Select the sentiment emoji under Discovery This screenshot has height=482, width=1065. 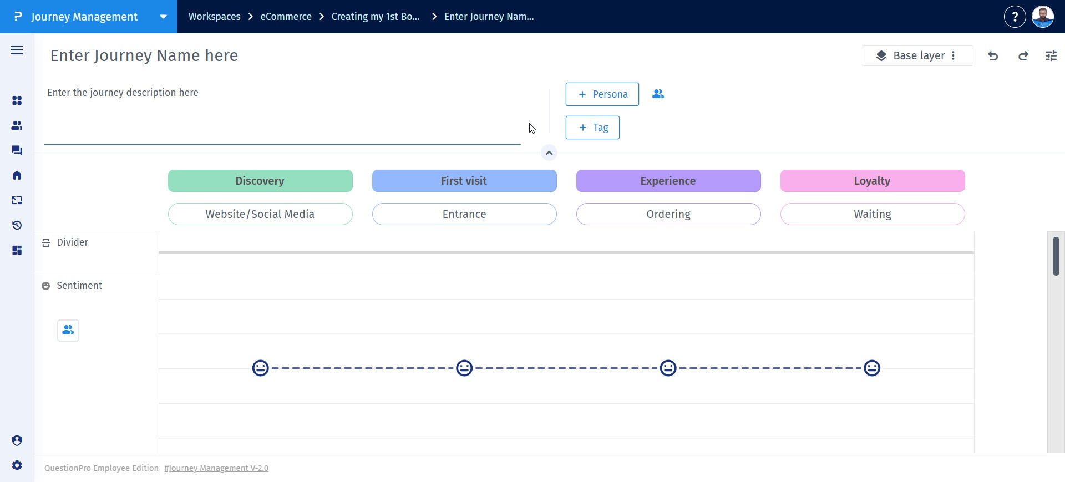pos(261,368)
